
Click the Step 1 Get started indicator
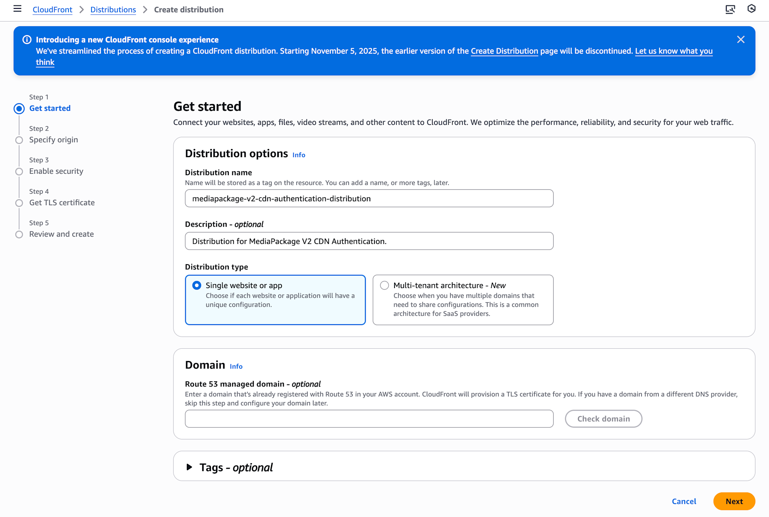tap(19, 109)
